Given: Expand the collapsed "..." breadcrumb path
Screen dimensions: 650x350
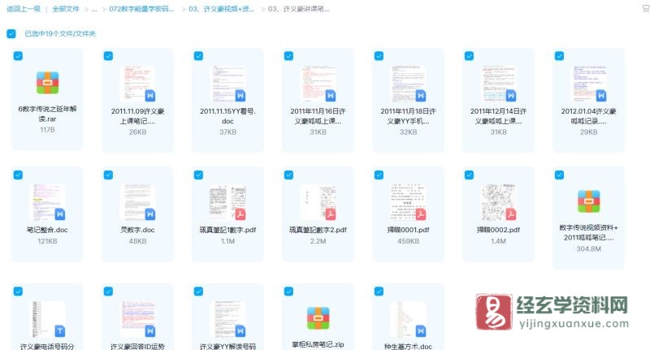Looking at the screenshot, I should [x=94, y=10].
